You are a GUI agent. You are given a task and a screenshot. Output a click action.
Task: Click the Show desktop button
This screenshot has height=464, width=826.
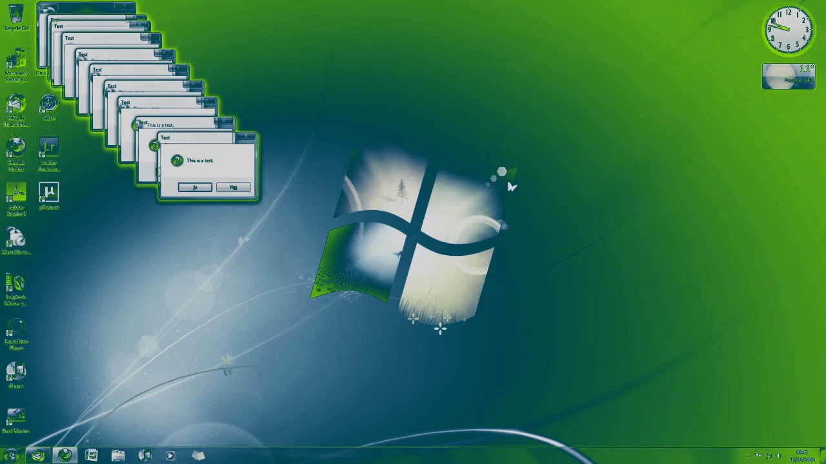pyautogui.click(x=822, y=456)
